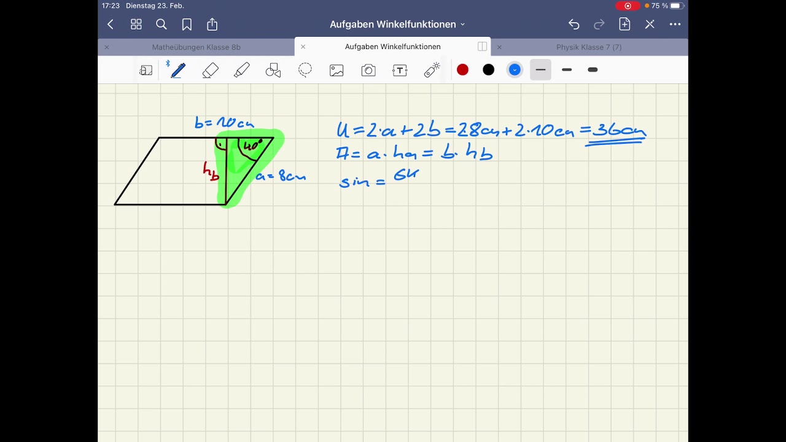Select the Eraser tool
Viewport: 786px width, 442px height.
pyautogui.click(x=210, y=70)
